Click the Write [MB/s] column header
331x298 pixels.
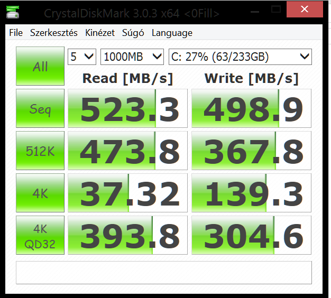[x=251, y=78]
